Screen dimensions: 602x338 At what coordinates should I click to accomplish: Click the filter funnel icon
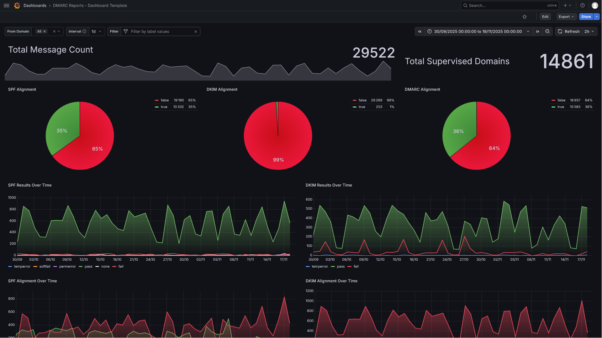tap(126, 32)
